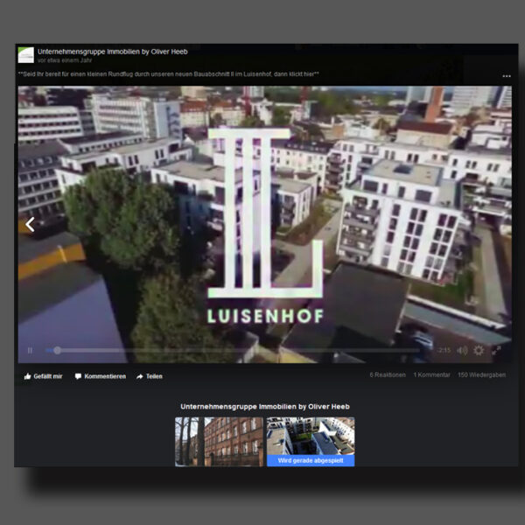This screenshot has width=525, height=525.
Task: Click the main video frame
Action: tap(264, 224)
